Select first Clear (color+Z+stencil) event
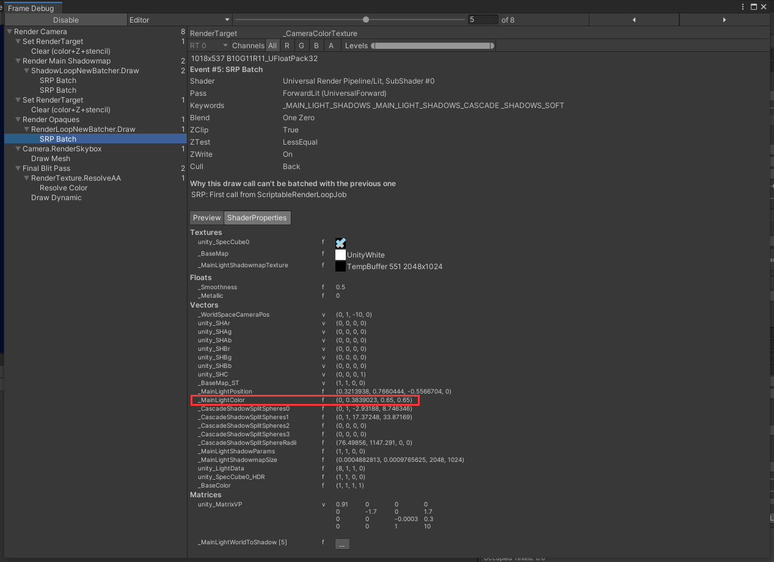 click(x=71, y=51)
